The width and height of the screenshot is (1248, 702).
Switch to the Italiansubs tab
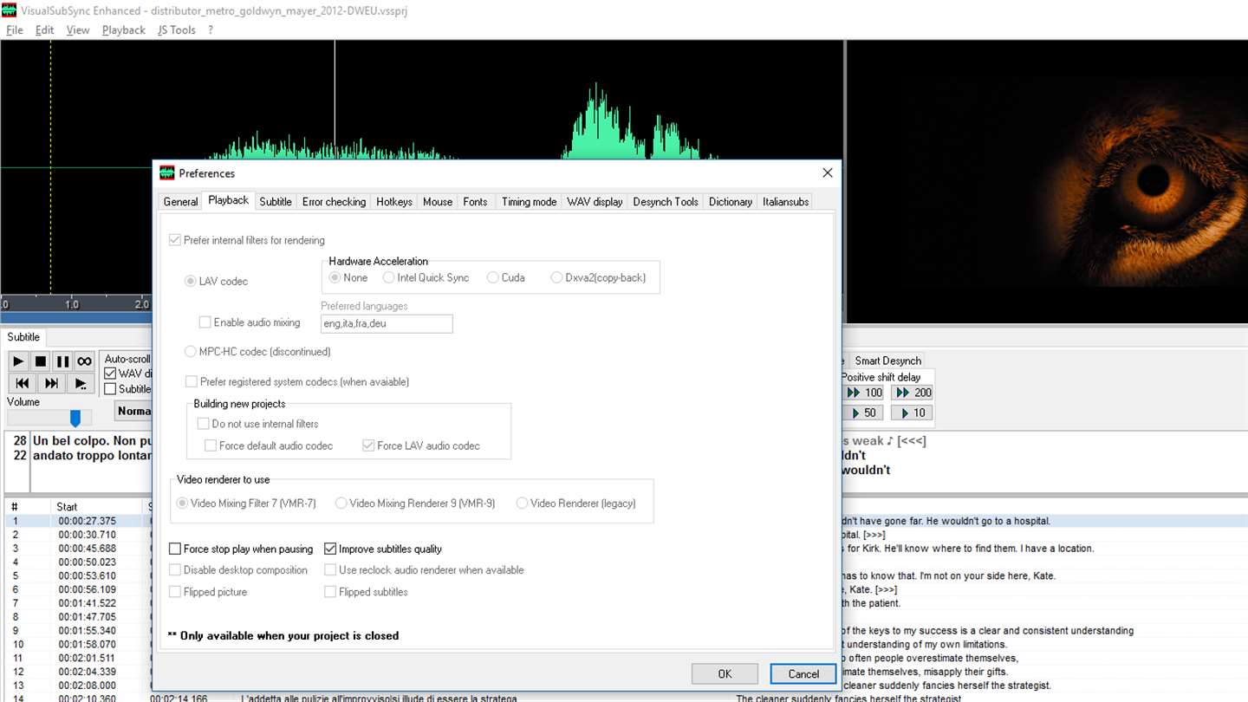(786, 202)
